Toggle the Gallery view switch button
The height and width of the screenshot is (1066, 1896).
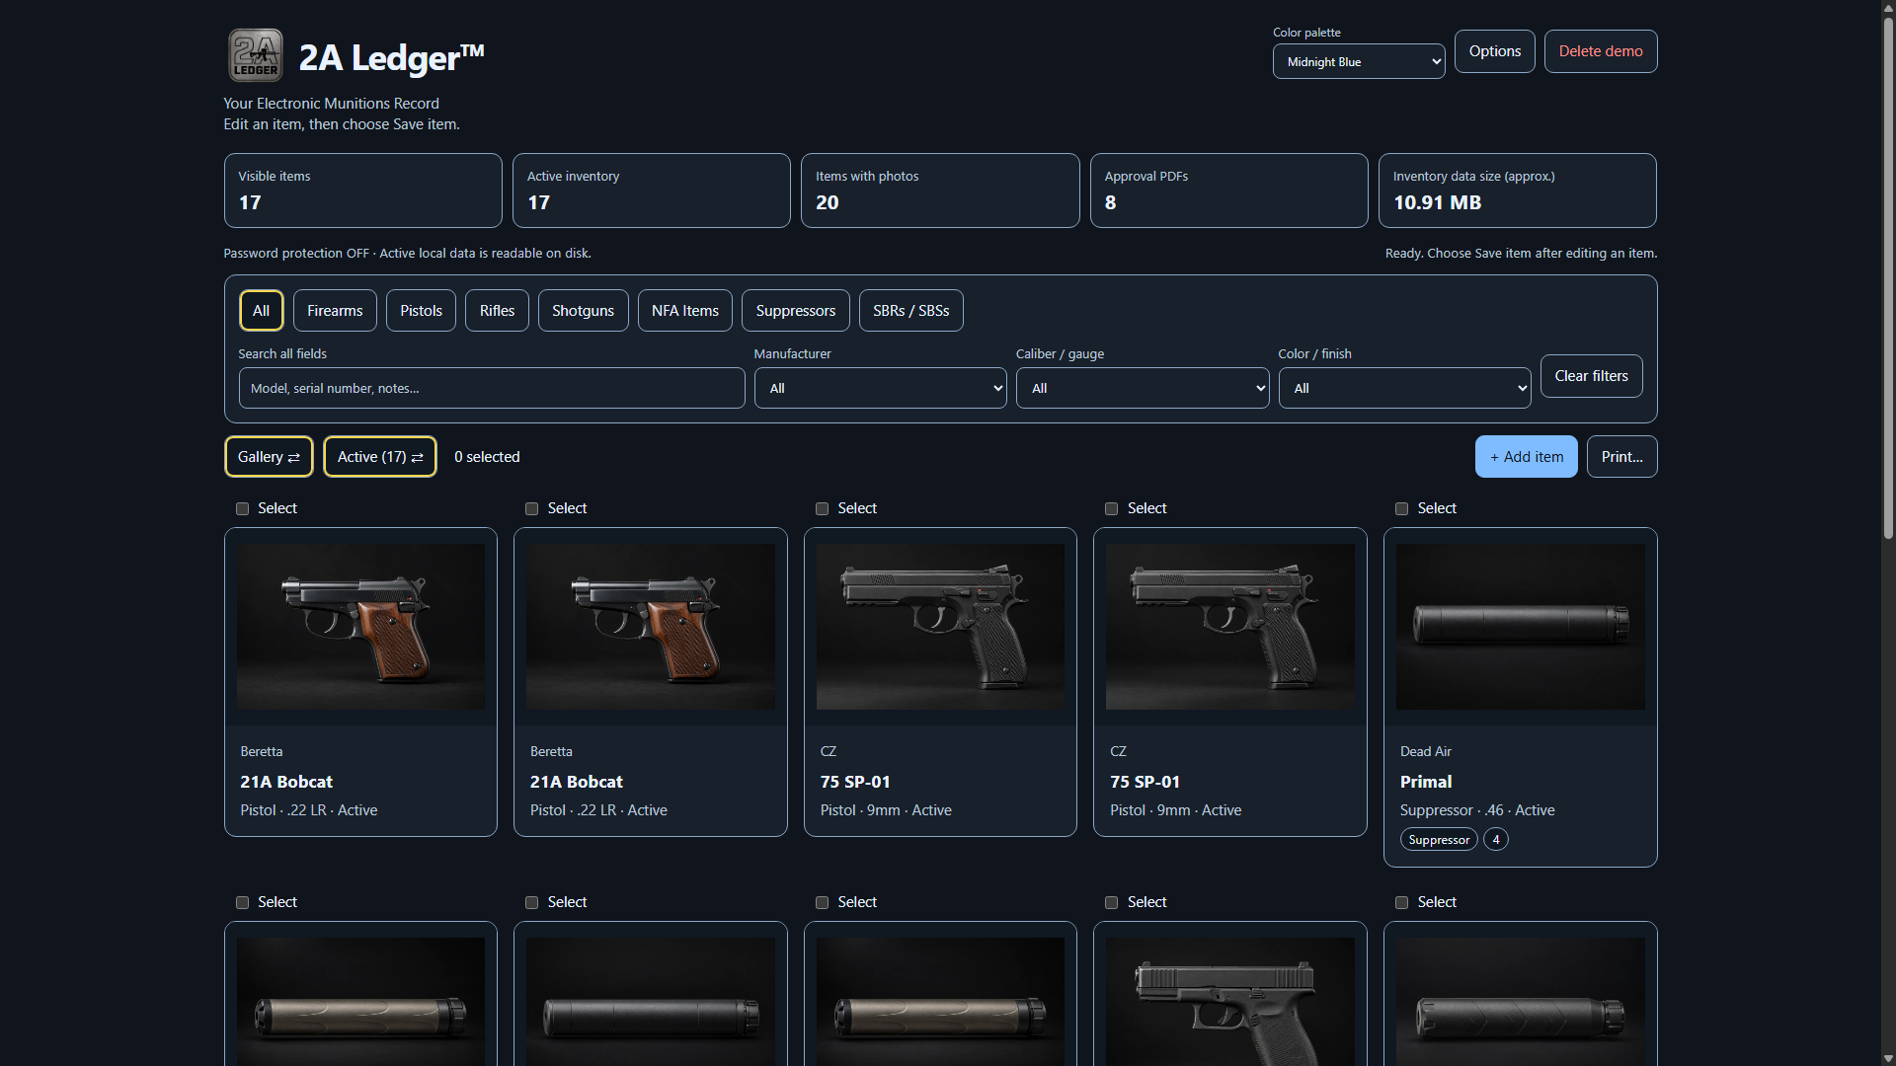click(269, 457)
